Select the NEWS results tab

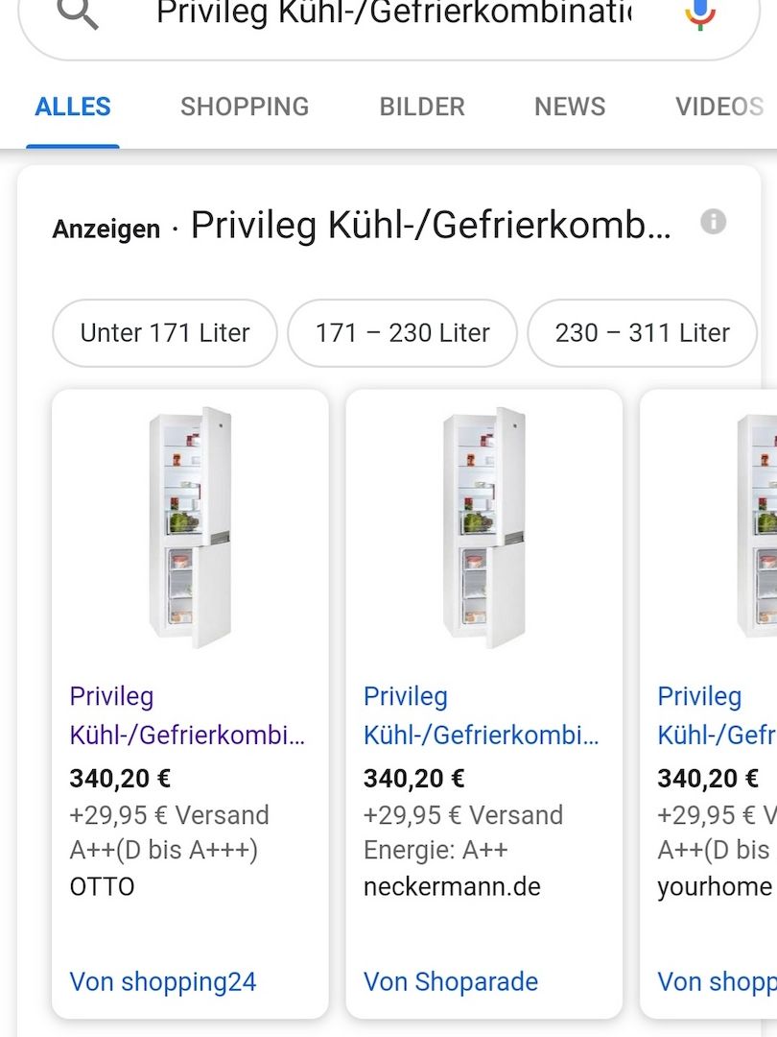(570, 107)
